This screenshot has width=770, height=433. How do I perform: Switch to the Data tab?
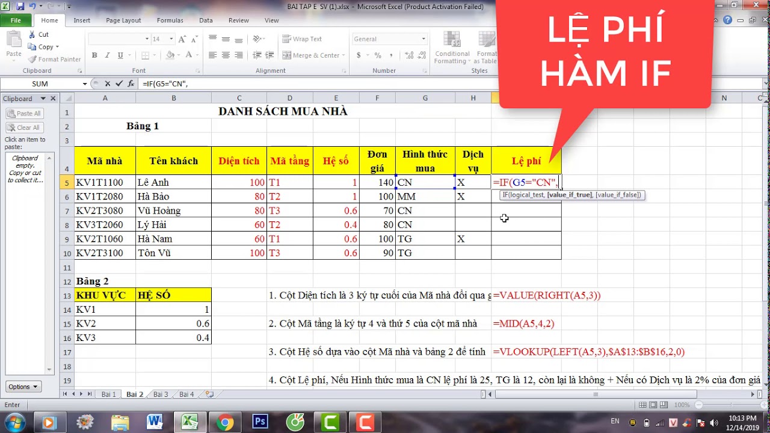(x=206, y=20)
